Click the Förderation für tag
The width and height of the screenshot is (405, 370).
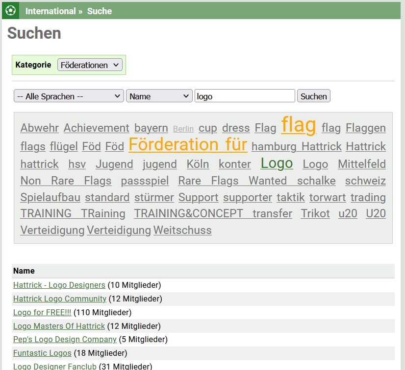pyautogui.click(x=188, y=145)
